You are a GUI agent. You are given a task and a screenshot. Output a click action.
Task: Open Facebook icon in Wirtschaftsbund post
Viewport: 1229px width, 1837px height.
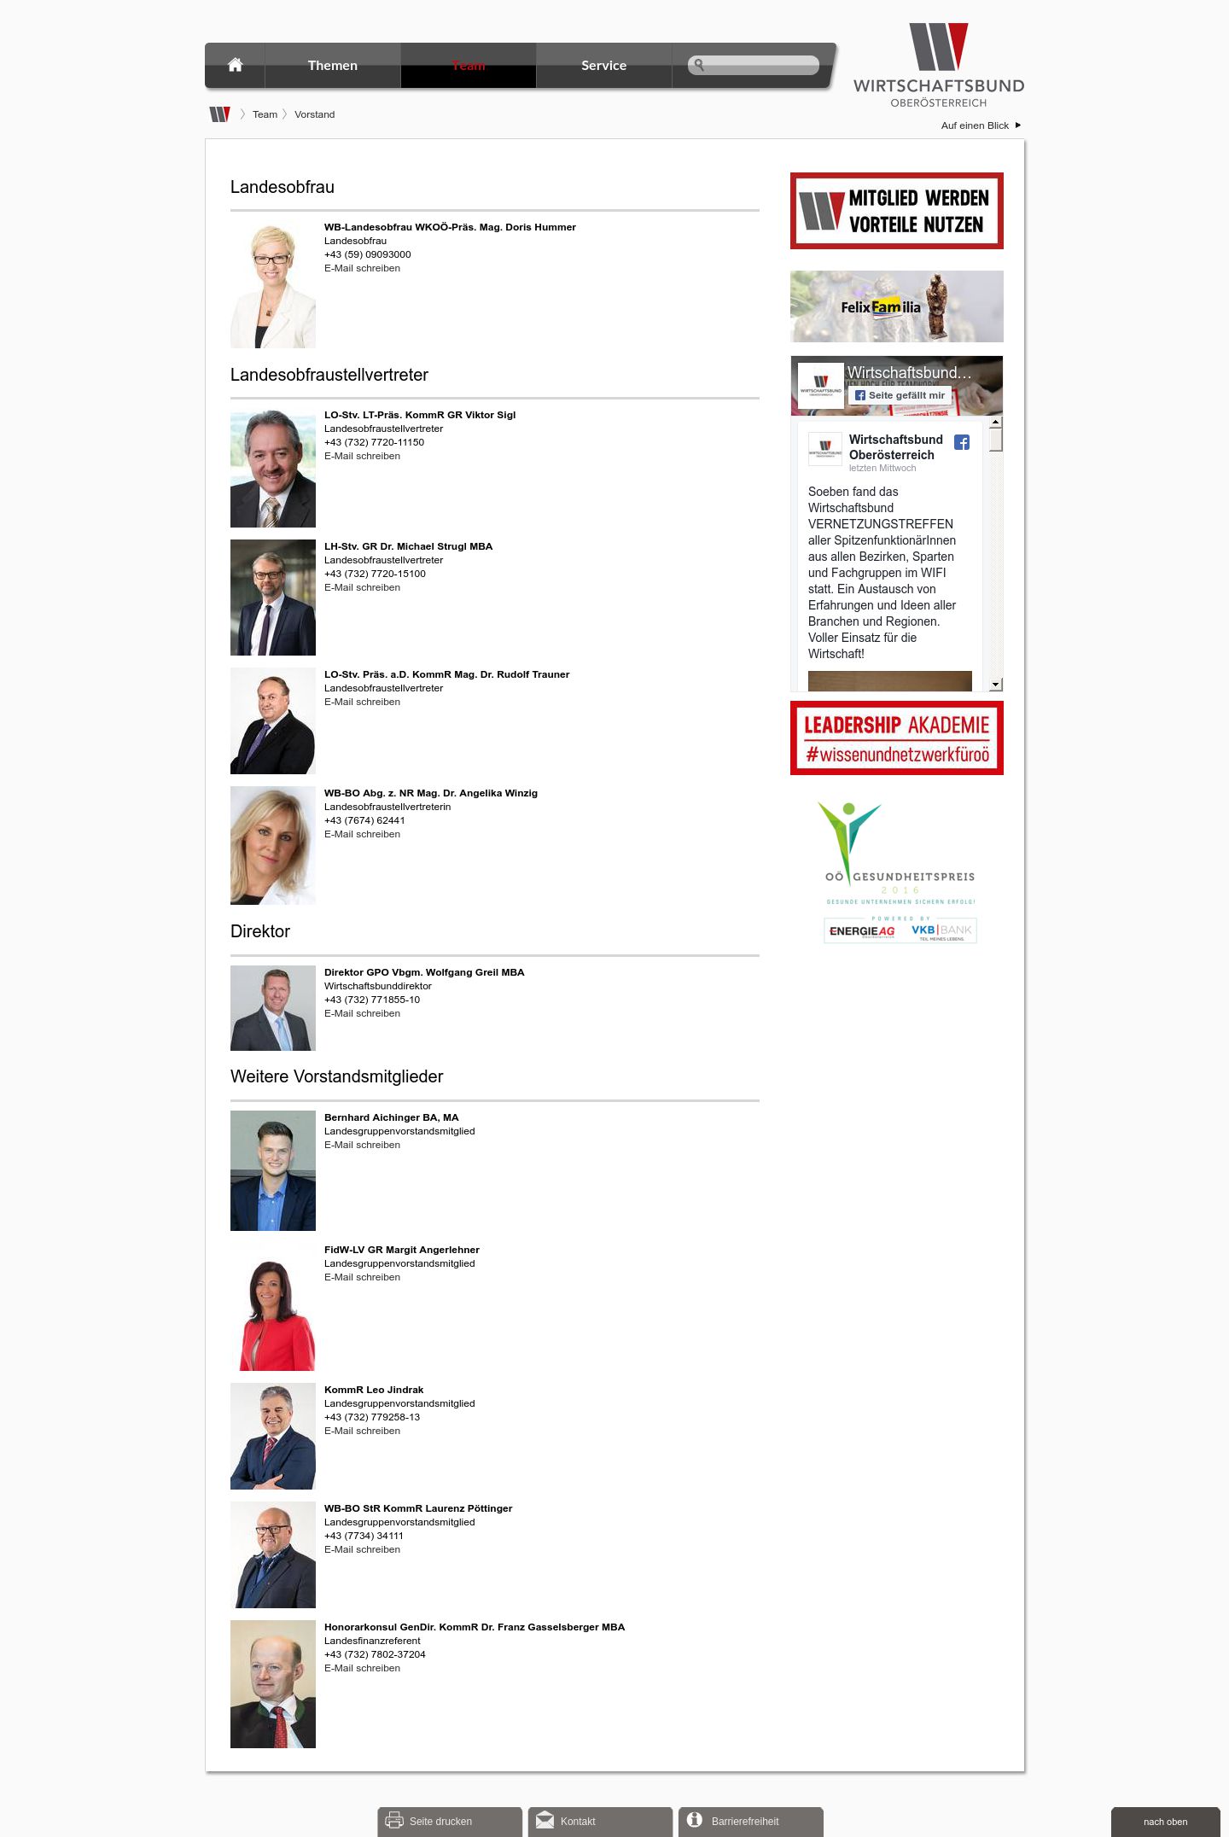tap(962, 442)
